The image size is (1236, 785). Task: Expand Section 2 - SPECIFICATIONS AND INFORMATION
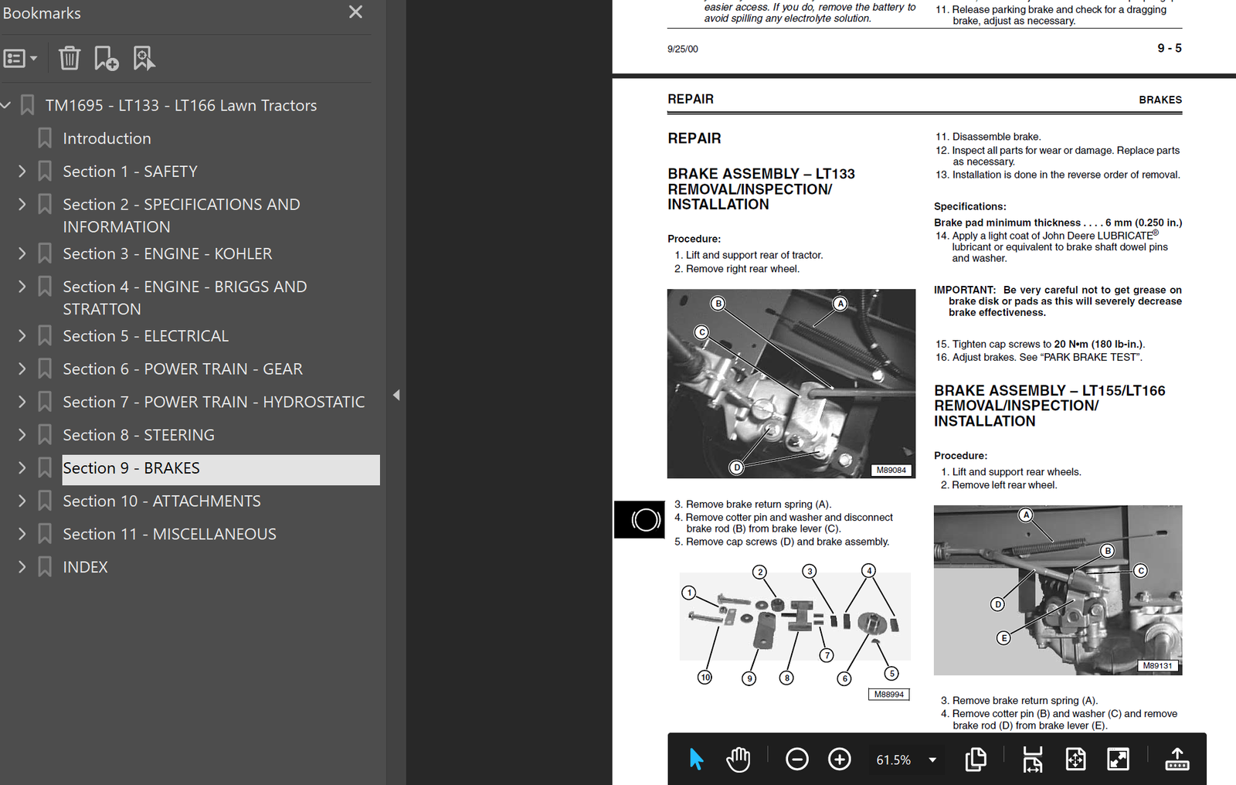point(22,205)
